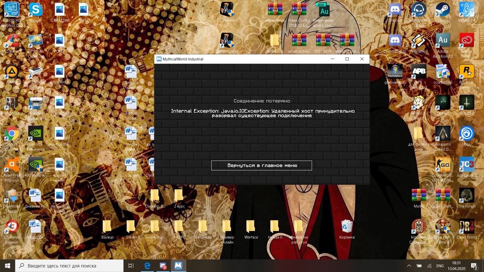Open the Warface folder

point(251,229)
